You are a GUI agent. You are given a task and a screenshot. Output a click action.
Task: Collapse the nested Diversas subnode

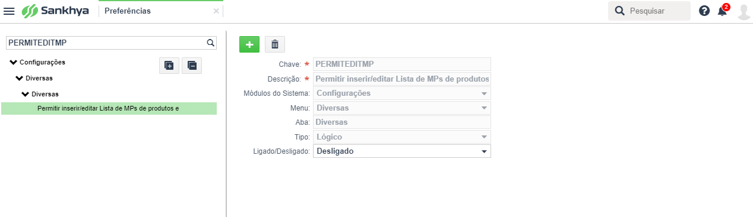click(25, 94)
